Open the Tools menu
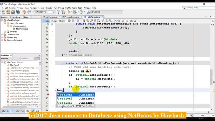215x121 pixels. tap(80, 8)
